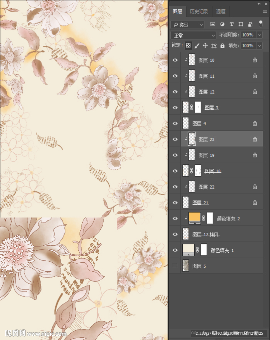
Task: Select the 图层 18 layer mask thumbnail
Action: 198,171
